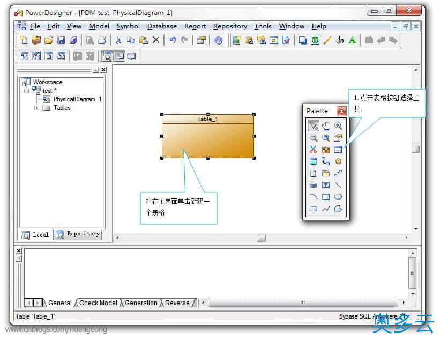
Task: Toggle the output window button in toolbar
Action: (x=119, y=56)
